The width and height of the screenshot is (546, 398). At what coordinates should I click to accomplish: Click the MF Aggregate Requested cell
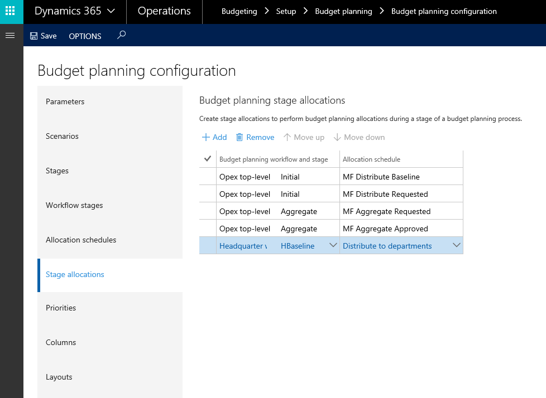pos(386,211)
